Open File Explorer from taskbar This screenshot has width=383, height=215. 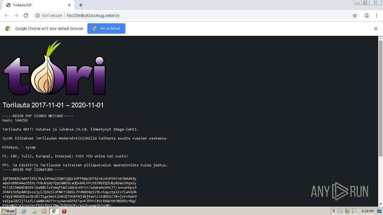34,211
